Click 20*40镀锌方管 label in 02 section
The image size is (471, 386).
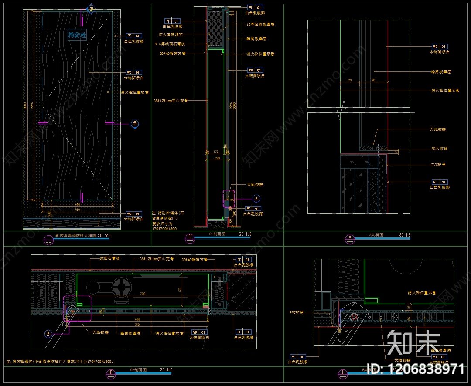pos(195,260)
